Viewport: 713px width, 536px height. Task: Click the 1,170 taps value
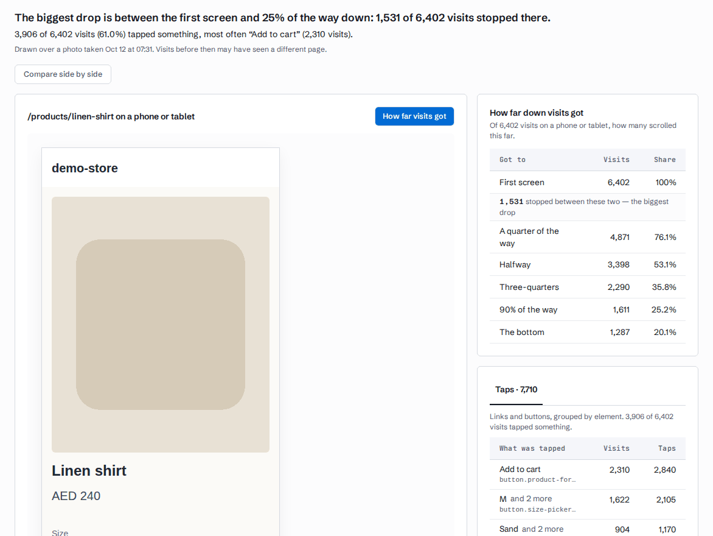pos(667,529)
